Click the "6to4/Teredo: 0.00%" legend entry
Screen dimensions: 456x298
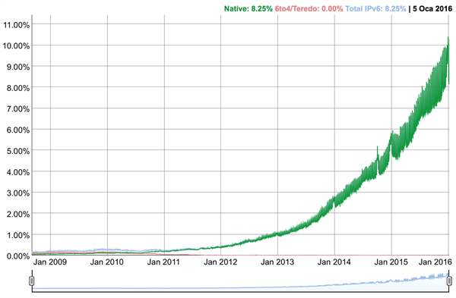click(309, 8)
